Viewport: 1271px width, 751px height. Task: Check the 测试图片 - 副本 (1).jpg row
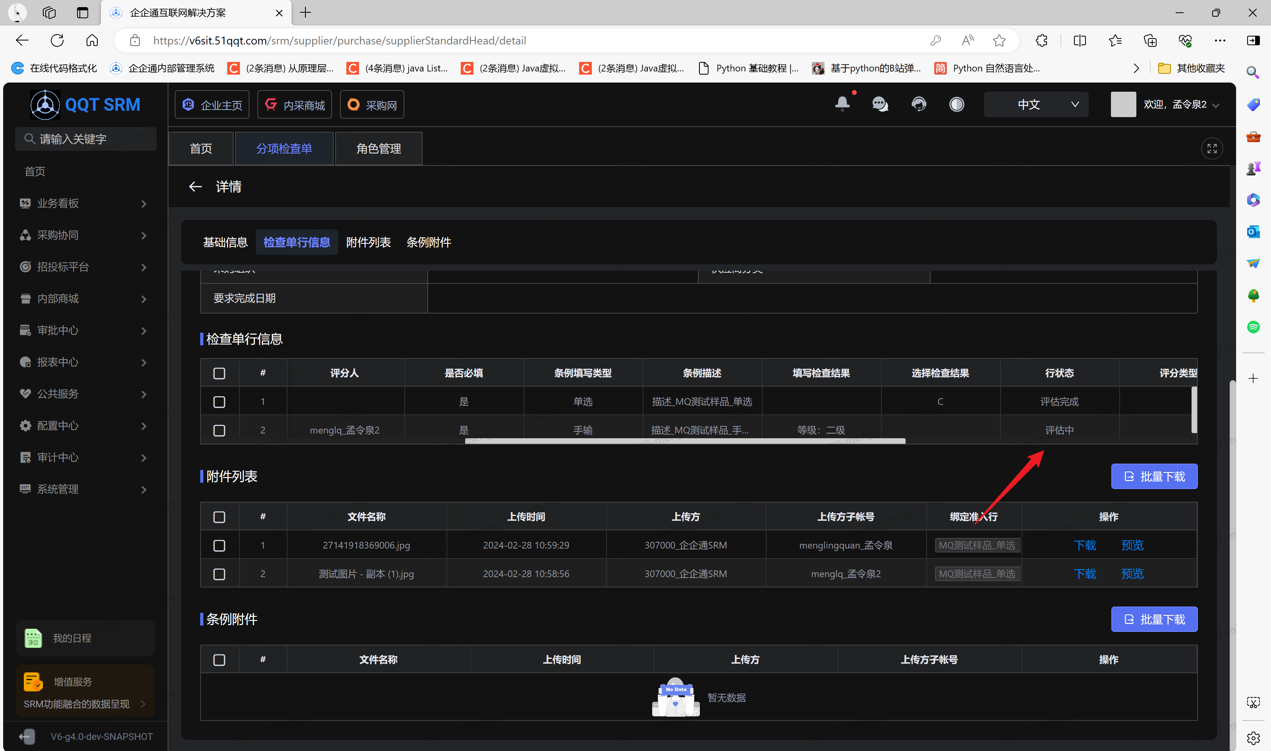coord(219,574)
